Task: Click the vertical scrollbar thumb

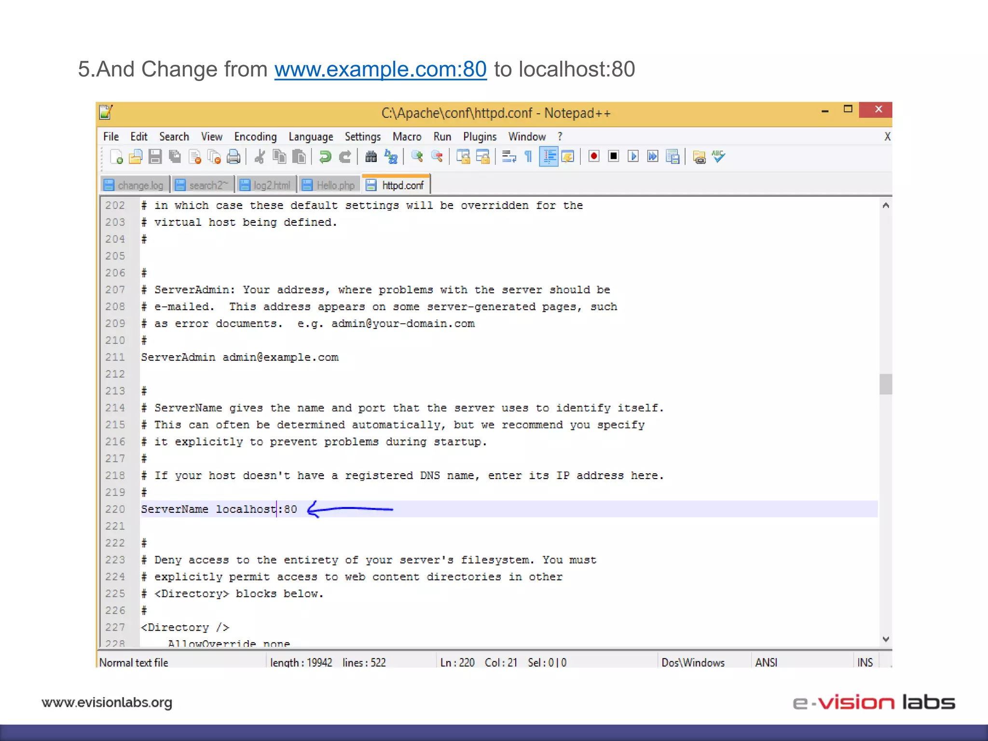Action: (886, 384)
